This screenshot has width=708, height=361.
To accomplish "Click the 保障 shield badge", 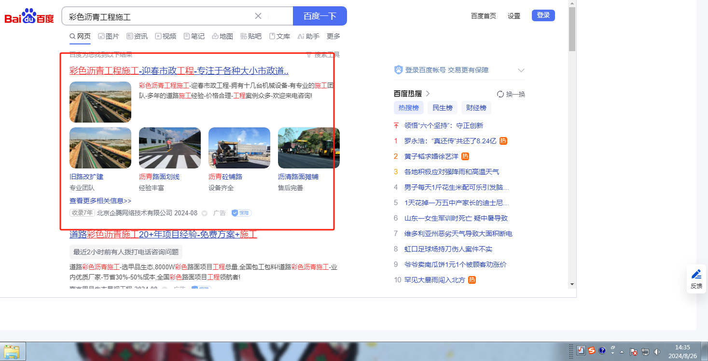I will coord(241,213).
